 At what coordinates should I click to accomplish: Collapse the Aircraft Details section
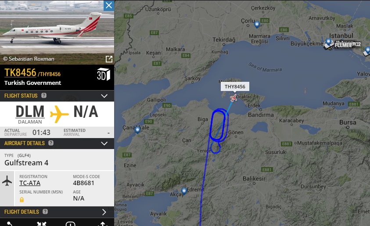[104, 143]
